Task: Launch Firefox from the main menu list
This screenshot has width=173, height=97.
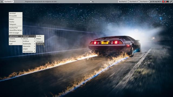Action: [16, 22]
